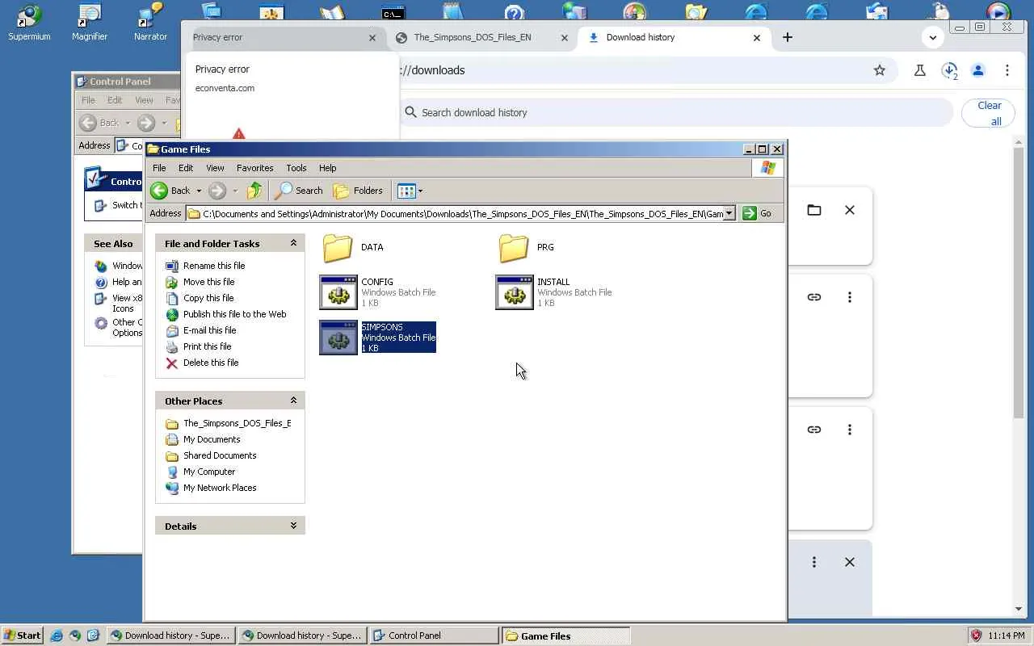Open the Help menu in Game Files
The width and height of the screenshot is (1034, 646).
pos(327,168)
